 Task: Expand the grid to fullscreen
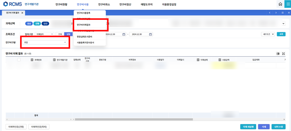coord(283,53)
